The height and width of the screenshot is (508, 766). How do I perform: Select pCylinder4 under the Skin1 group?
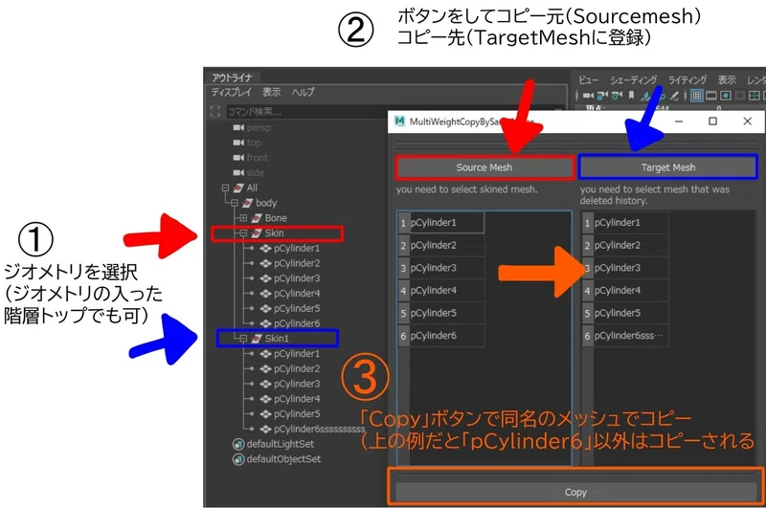point(290,399)
